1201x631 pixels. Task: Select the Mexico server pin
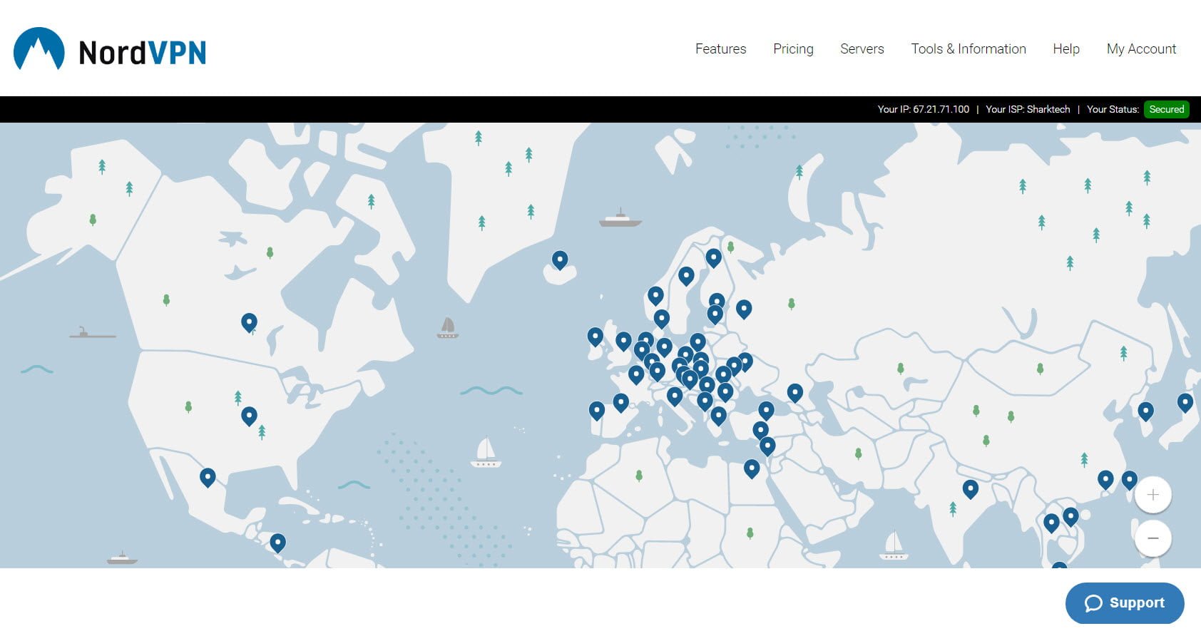coord(208,476)
